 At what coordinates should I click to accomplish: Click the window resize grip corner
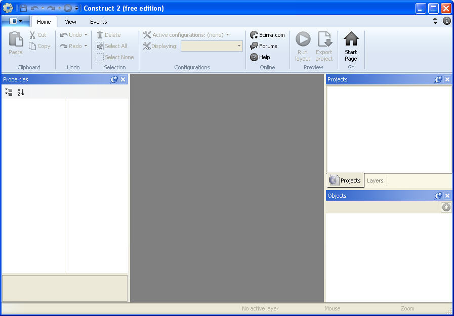point(449,311)
